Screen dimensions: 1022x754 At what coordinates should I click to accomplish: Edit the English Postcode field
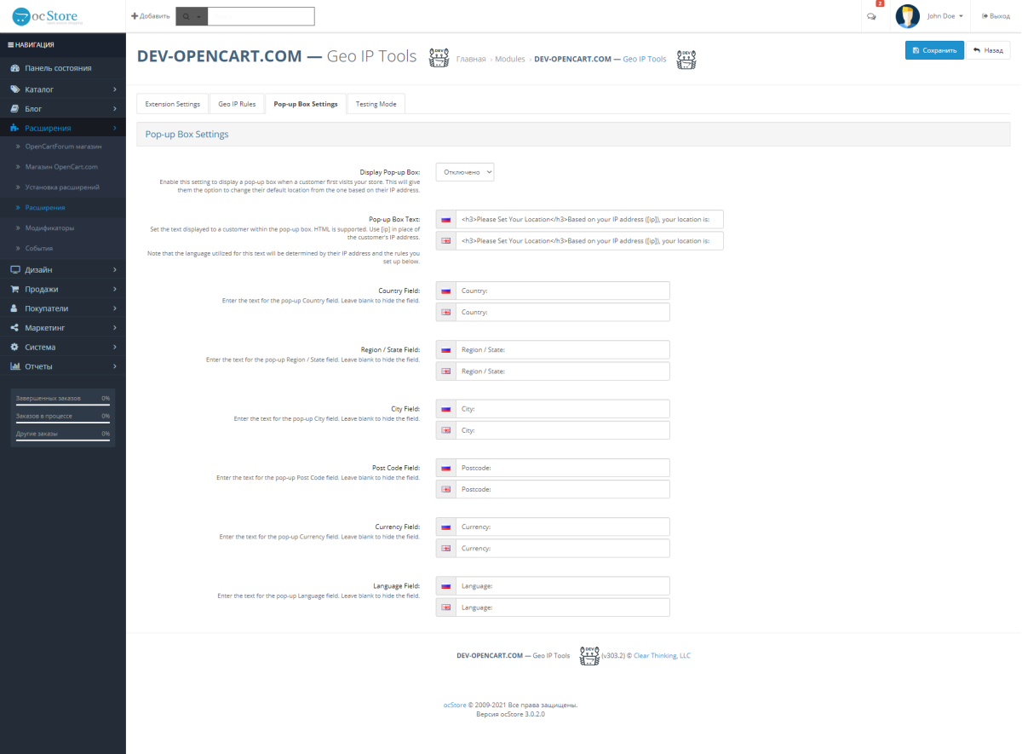coord(563,489)
